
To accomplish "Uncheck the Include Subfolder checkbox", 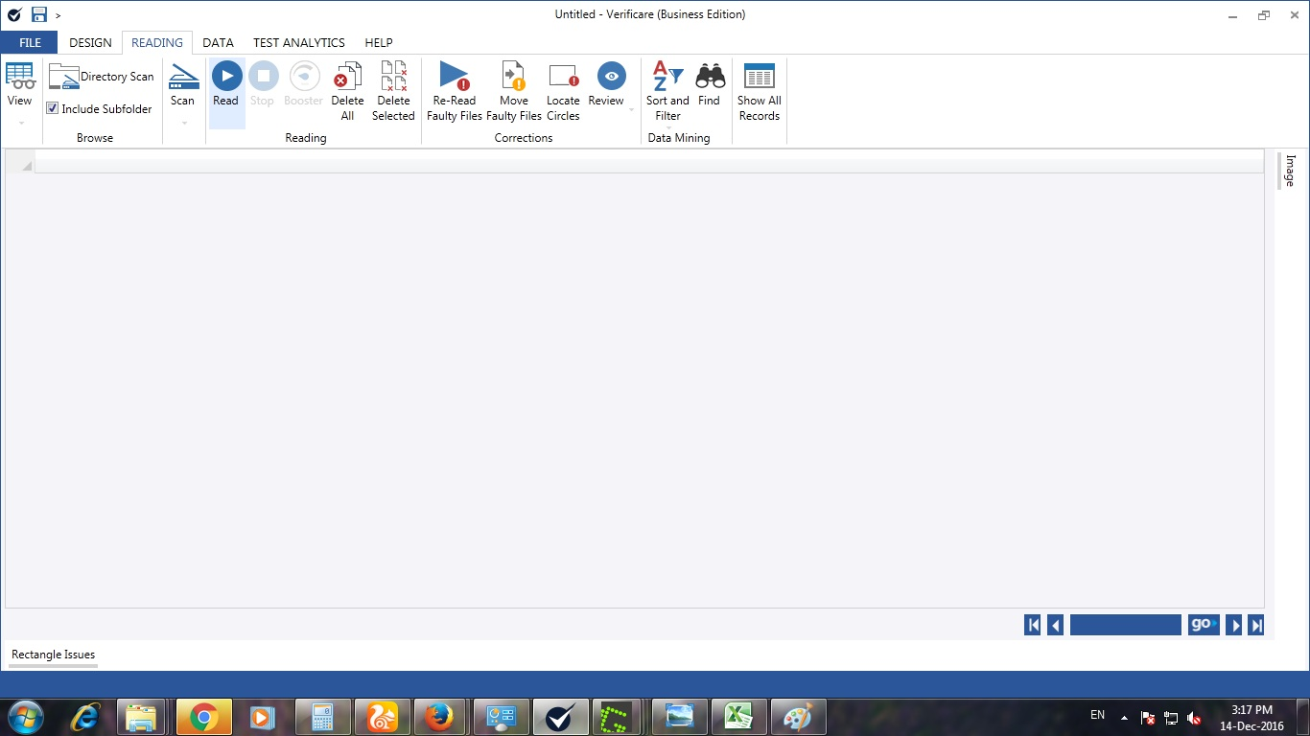I will click(x=53, y=109).
